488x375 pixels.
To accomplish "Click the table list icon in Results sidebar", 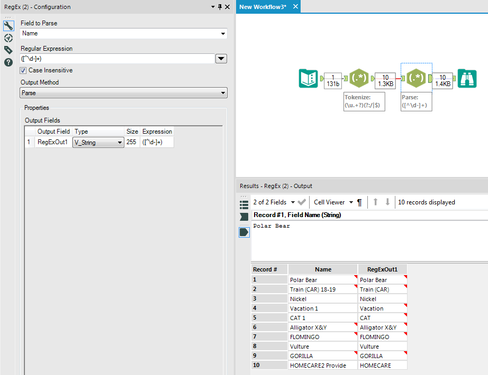I will (x=244, y=202).
